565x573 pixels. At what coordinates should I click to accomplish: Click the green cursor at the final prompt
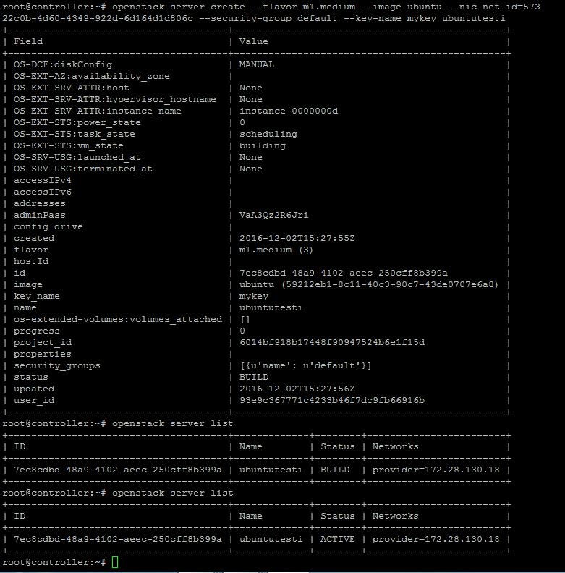tap(115, 562)
